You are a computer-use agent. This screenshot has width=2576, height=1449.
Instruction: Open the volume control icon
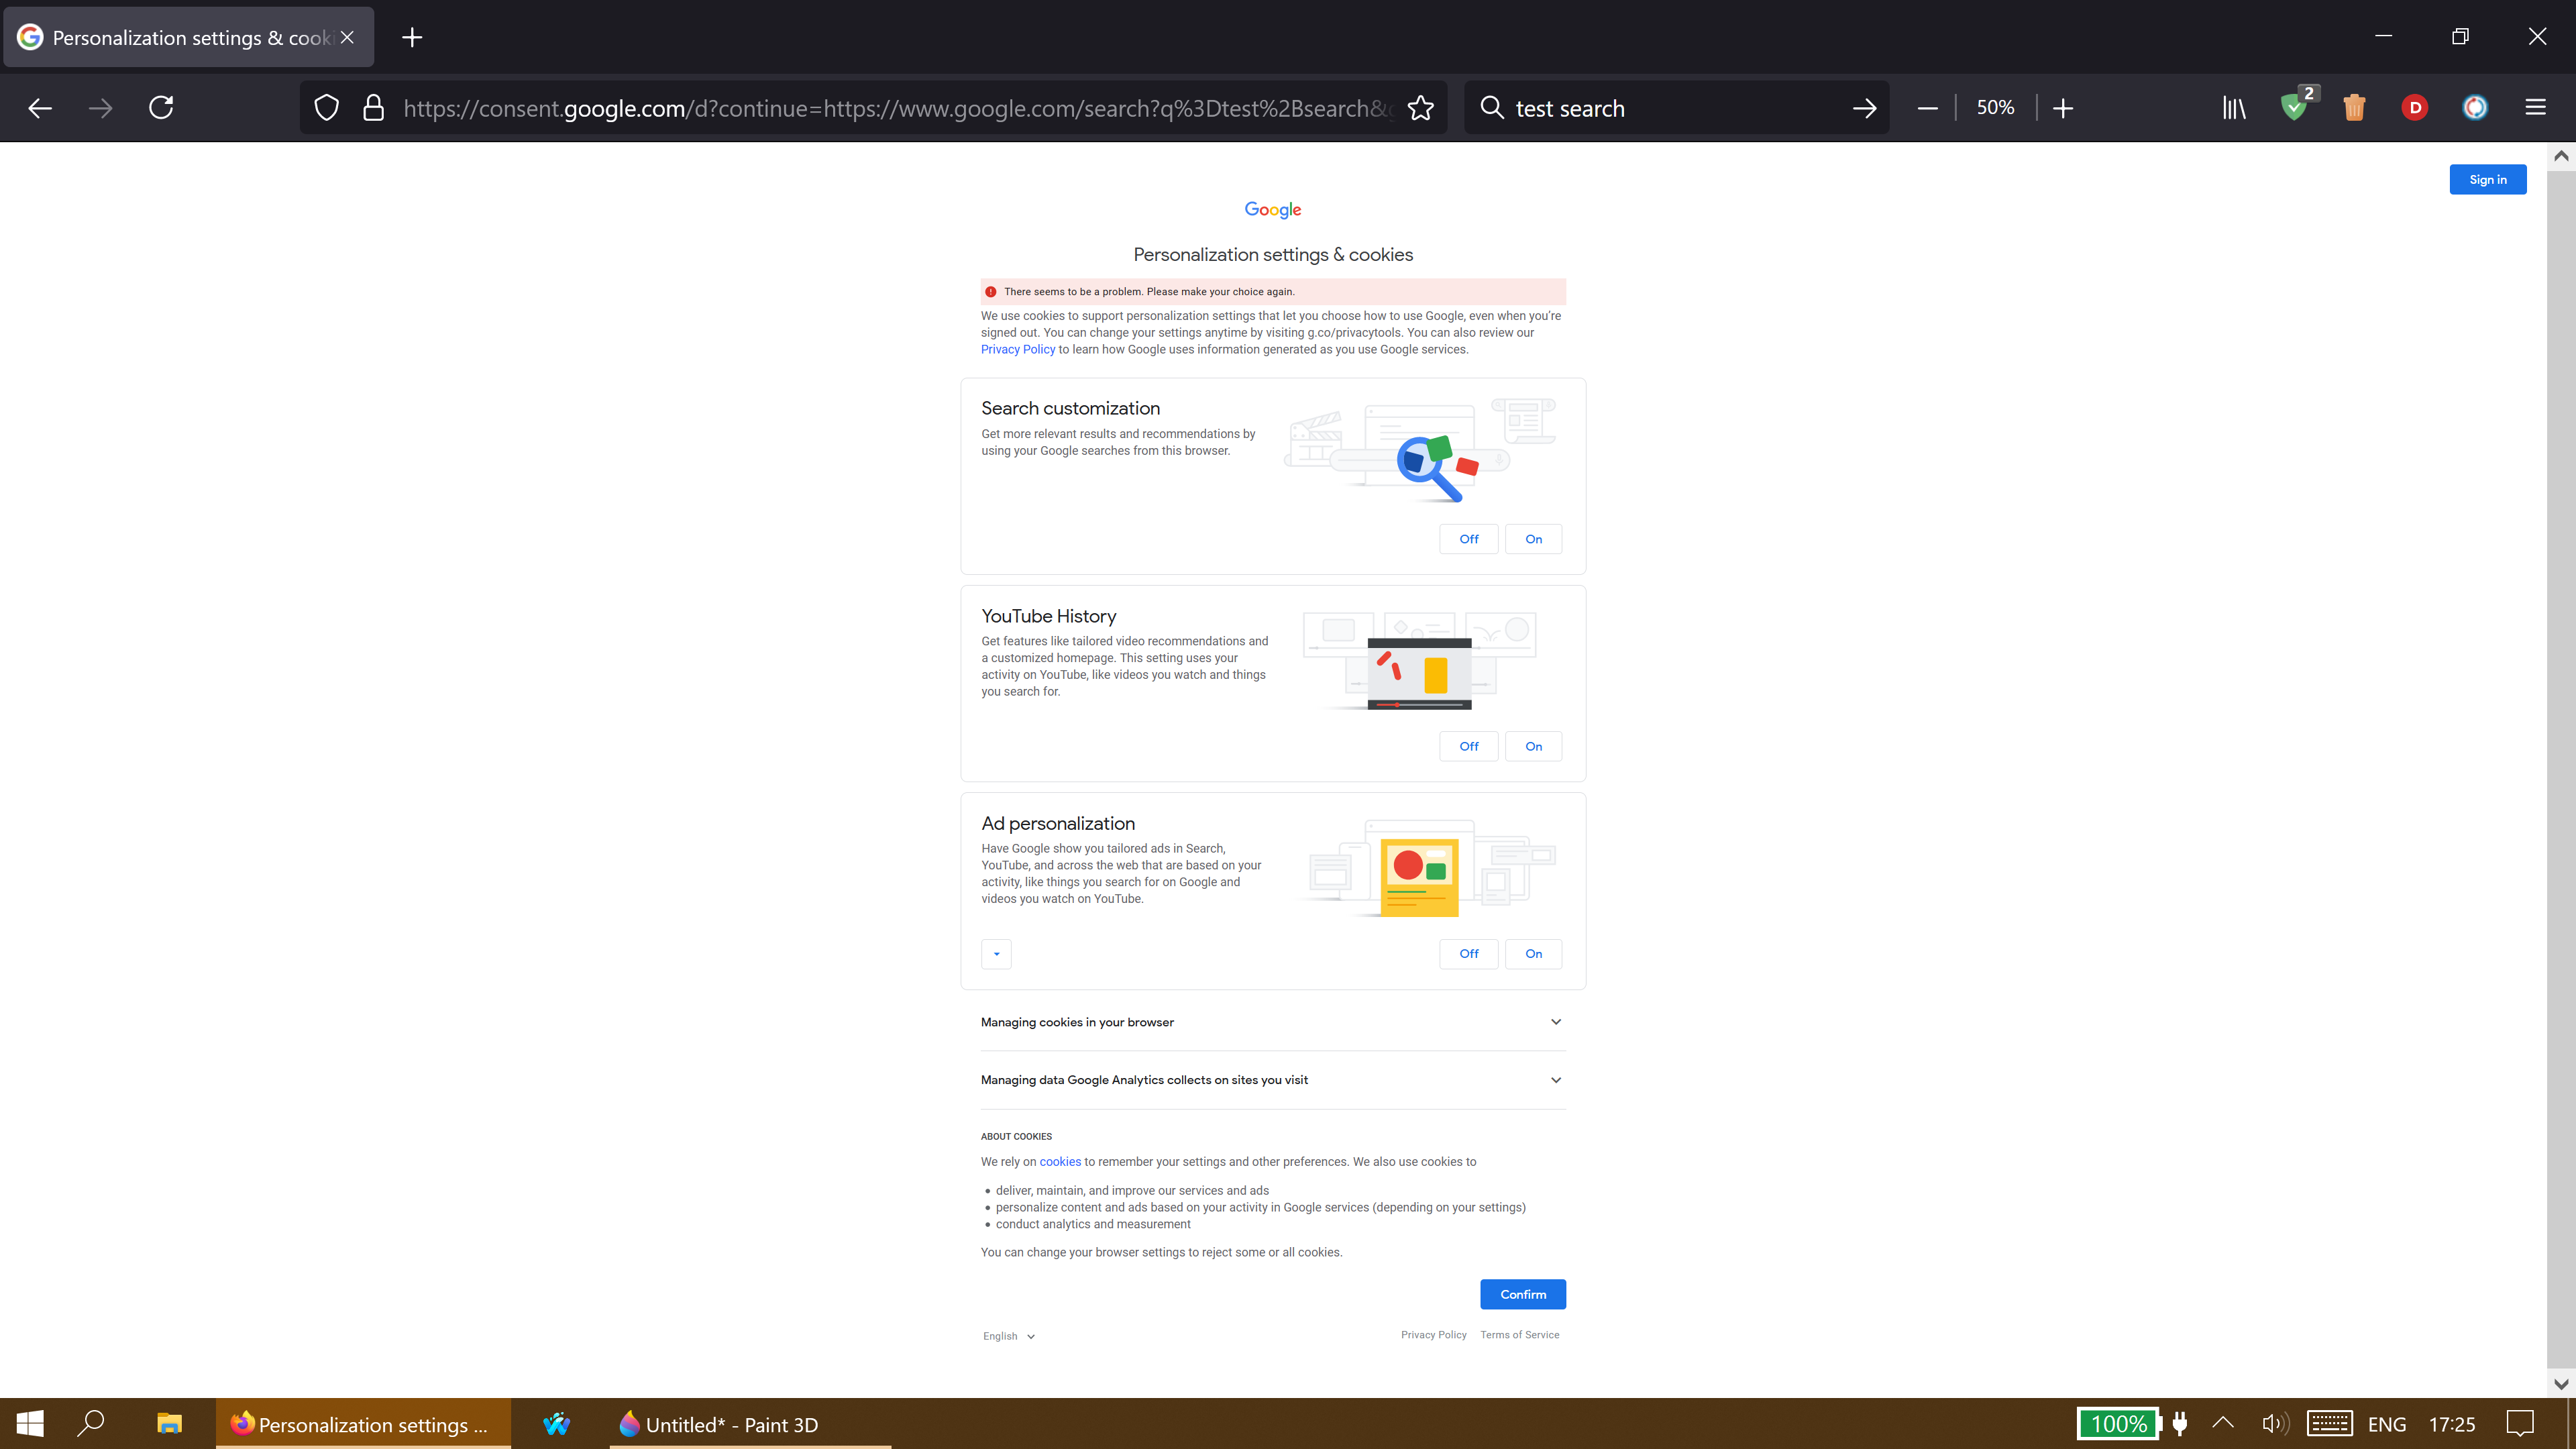[2274, 1424]
